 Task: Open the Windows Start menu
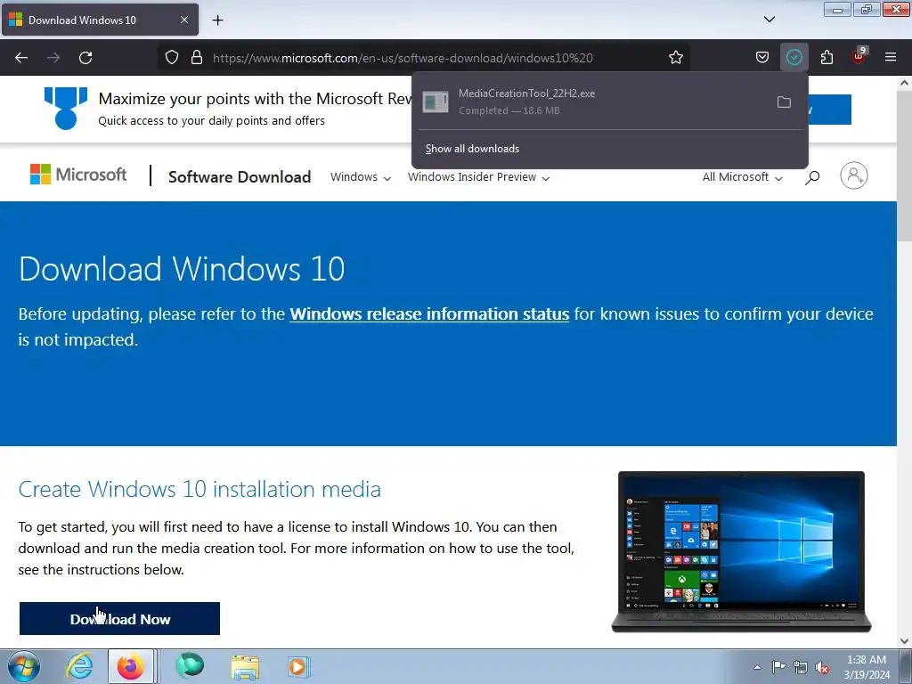pos(24,666)
